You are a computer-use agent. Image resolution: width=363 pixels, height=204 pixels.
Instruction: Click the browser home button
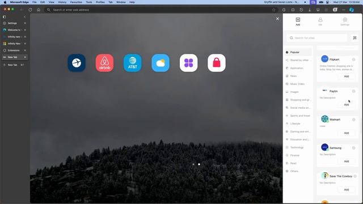click(x=39, y=10)
